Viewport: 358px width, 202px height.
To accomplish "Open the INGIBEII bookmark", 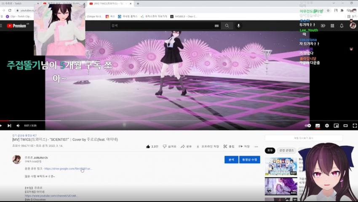I will [184, 16].
